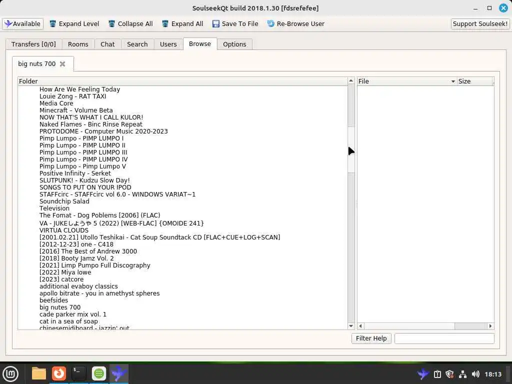Select the Browse tab

click(200, 44)
